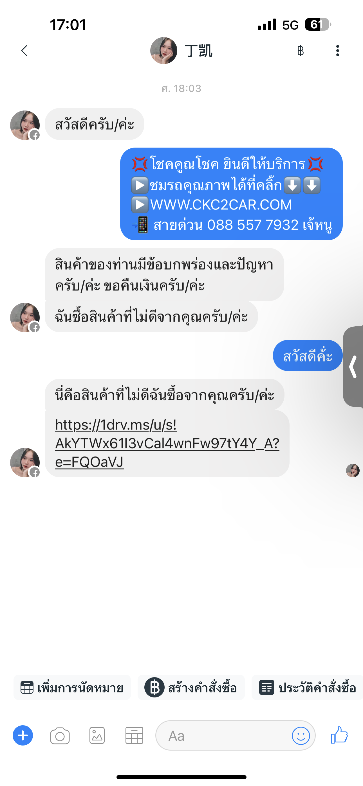
Task: Tap the blue plus button
Action: click(23, 735)
